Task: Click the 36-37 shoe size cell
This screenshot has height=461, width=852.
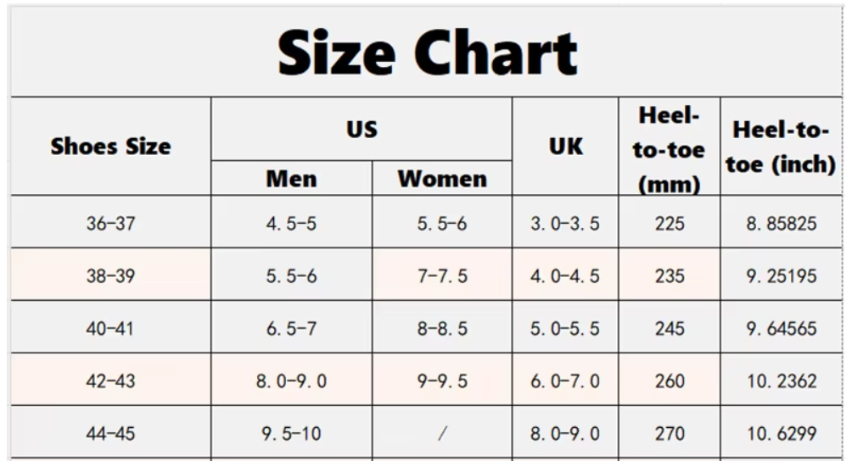Action: (x=110, y=225)
